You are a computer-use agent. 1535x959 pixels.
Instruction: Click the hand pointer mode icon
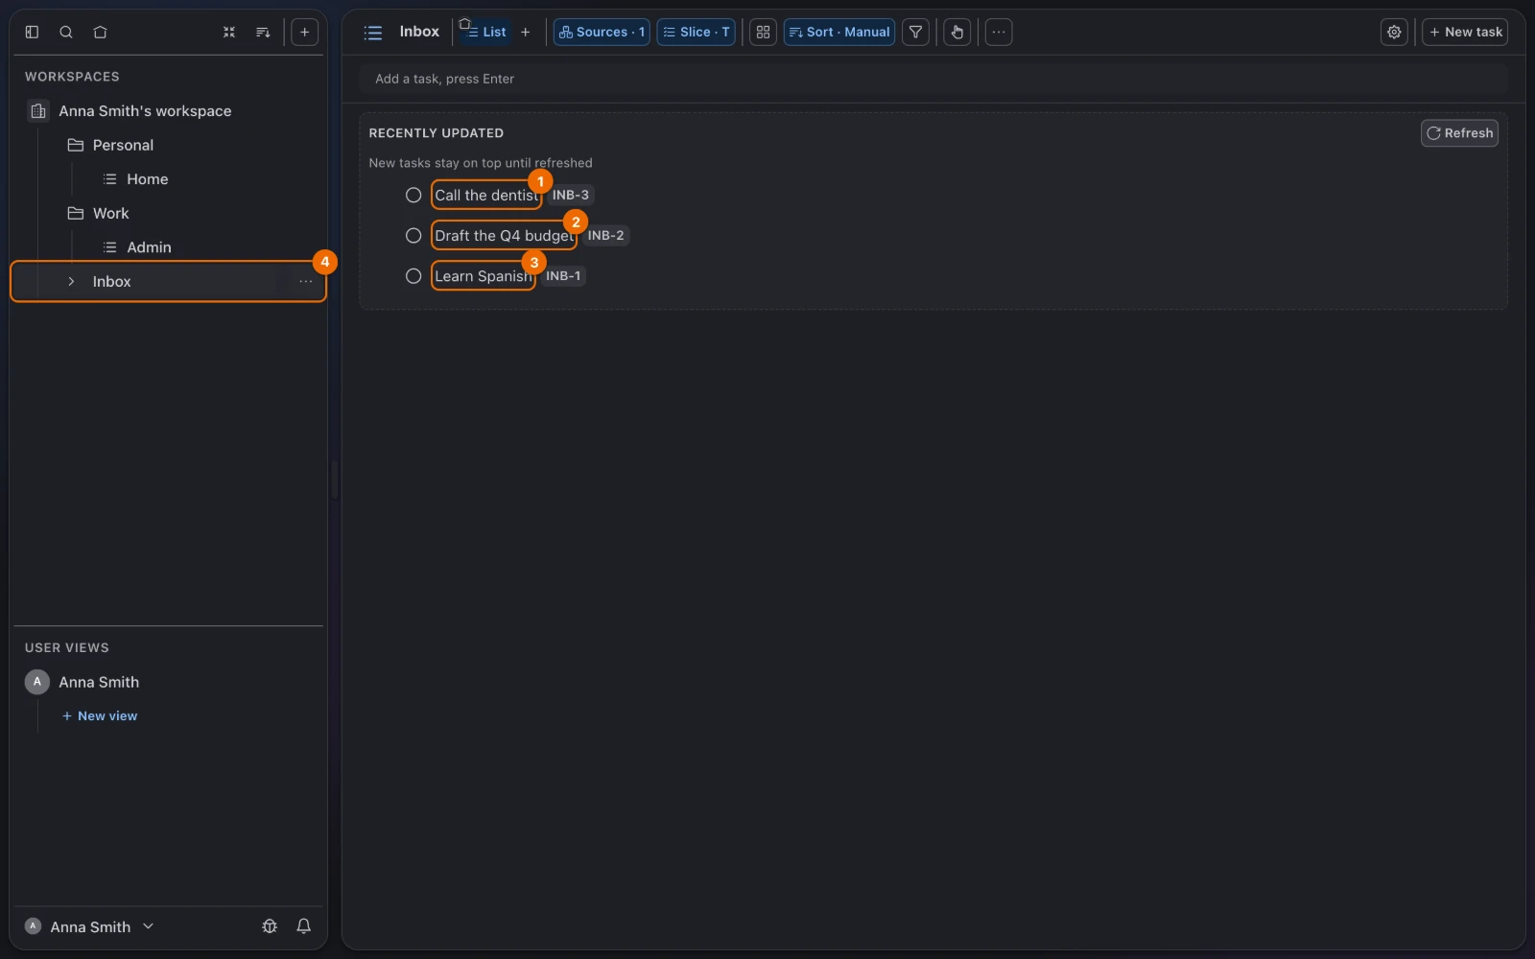pyautogui.click(x=956, y=32)
